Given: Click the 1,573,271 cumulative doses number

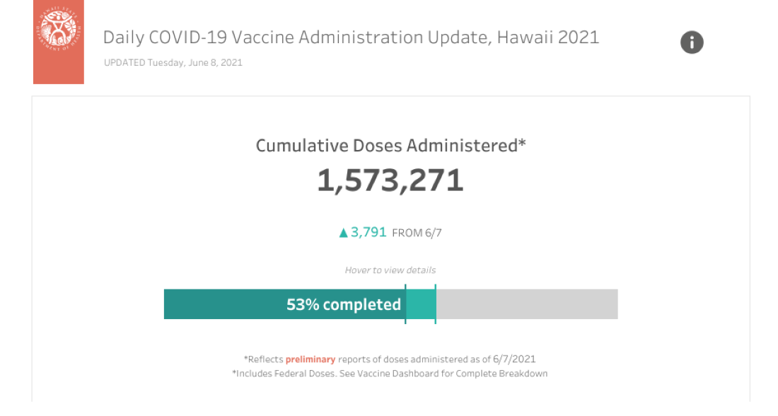Looking at the screenshot, I should click(x=390, y=180).
